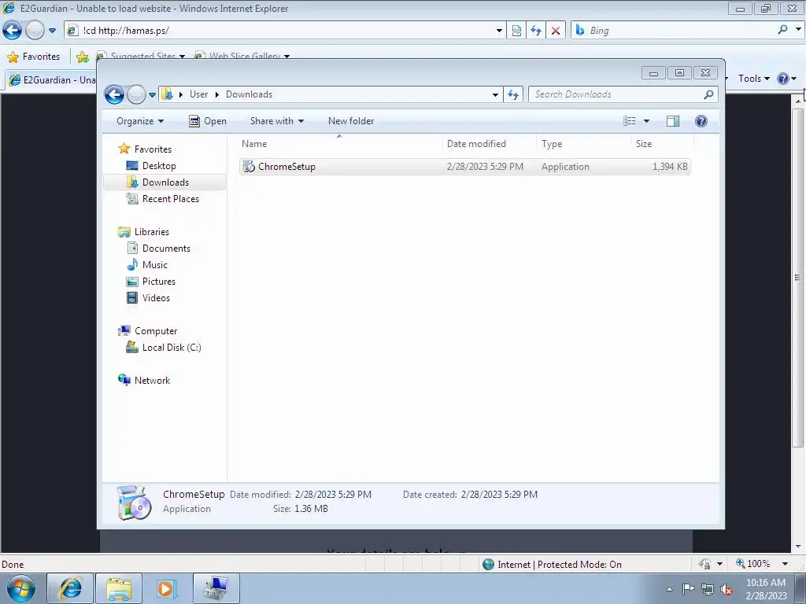Open Videos library
This screenshot has height=604, width=806.
156,298
